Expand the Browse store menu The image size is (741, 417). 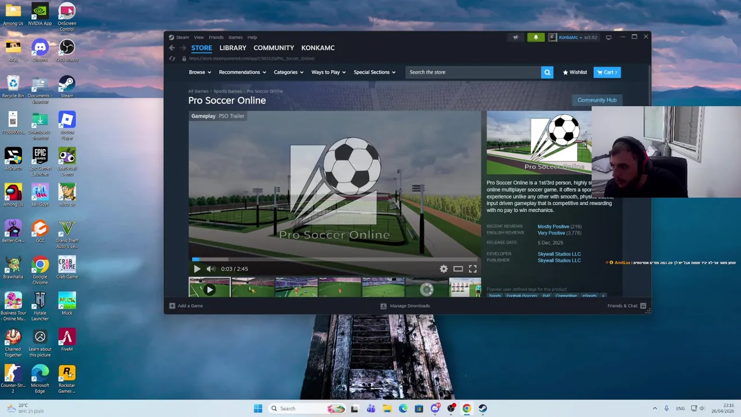(x=200, y=72)
